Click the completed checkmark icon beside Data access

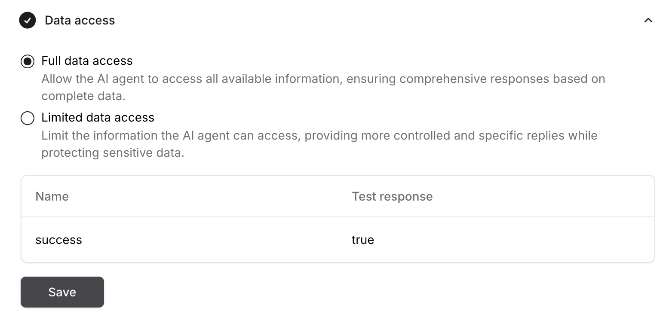28,20
